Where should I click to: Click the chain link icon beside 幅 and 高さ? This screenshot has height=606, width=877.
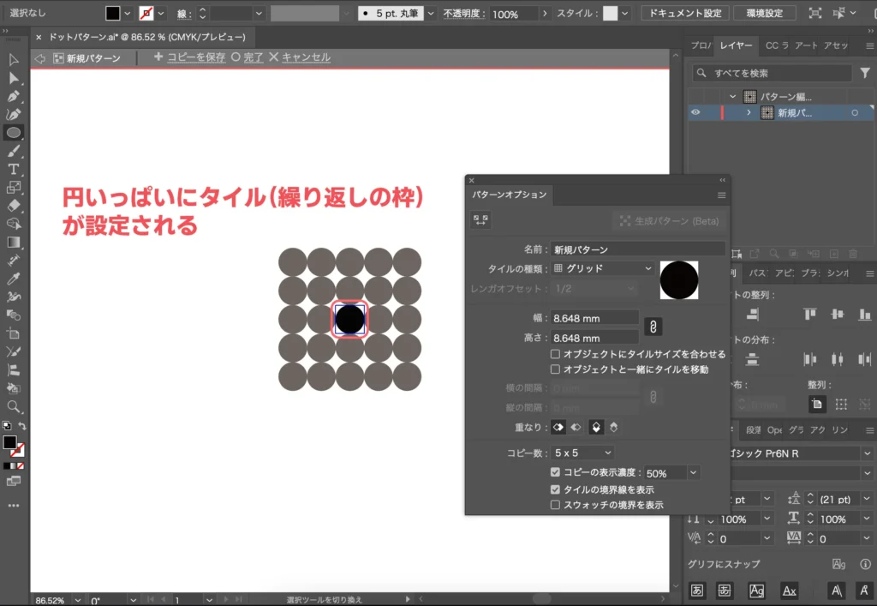(x=653, y=326)
